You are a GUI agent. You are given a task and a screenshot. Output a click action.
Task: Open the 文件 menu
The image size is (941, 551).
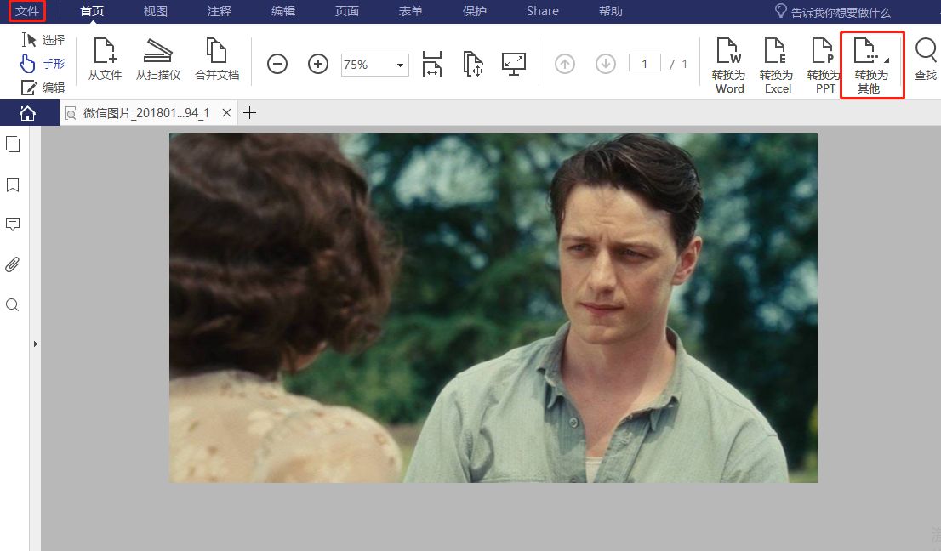(27, 11)
